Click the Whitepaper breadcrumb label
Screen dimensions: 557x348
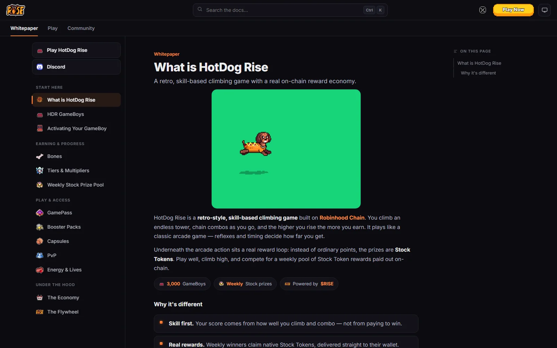(x=167, y=54)
